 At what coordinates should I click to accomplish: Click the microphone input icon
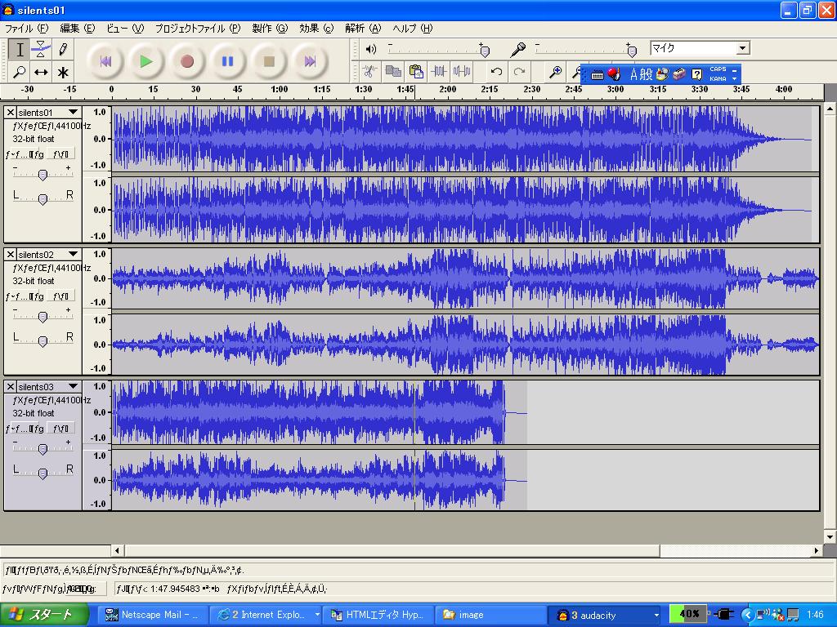(517, 50)
